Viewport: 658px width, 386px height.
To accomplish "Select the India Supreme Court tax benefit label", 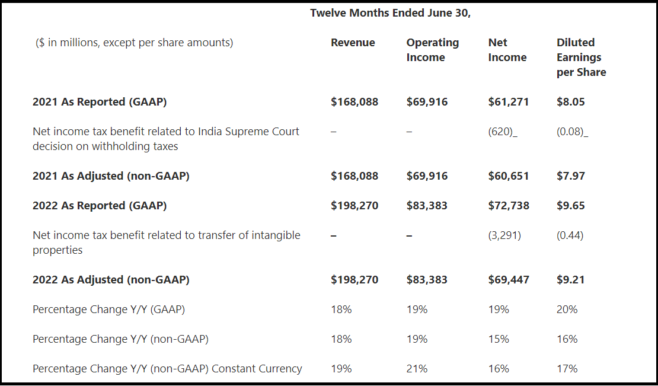I will tap(166, 139).
